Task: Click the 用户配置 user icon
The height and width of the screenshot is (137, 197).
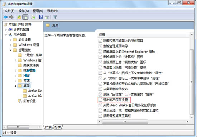Action: pos(10,35)
